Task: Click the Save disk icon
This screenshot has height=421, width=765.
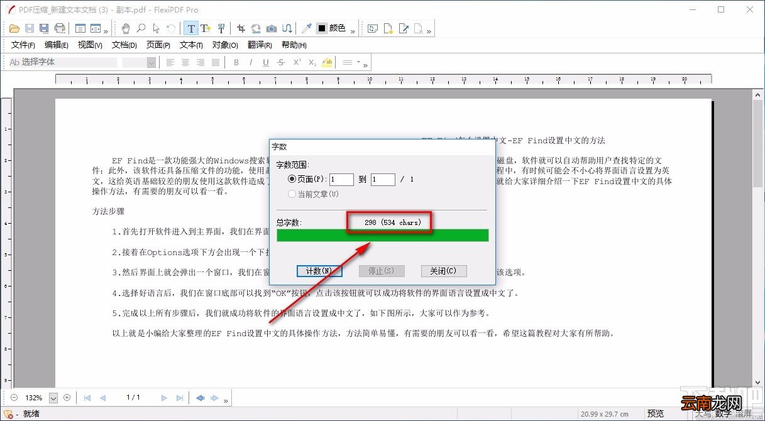Action: [30, 28]
